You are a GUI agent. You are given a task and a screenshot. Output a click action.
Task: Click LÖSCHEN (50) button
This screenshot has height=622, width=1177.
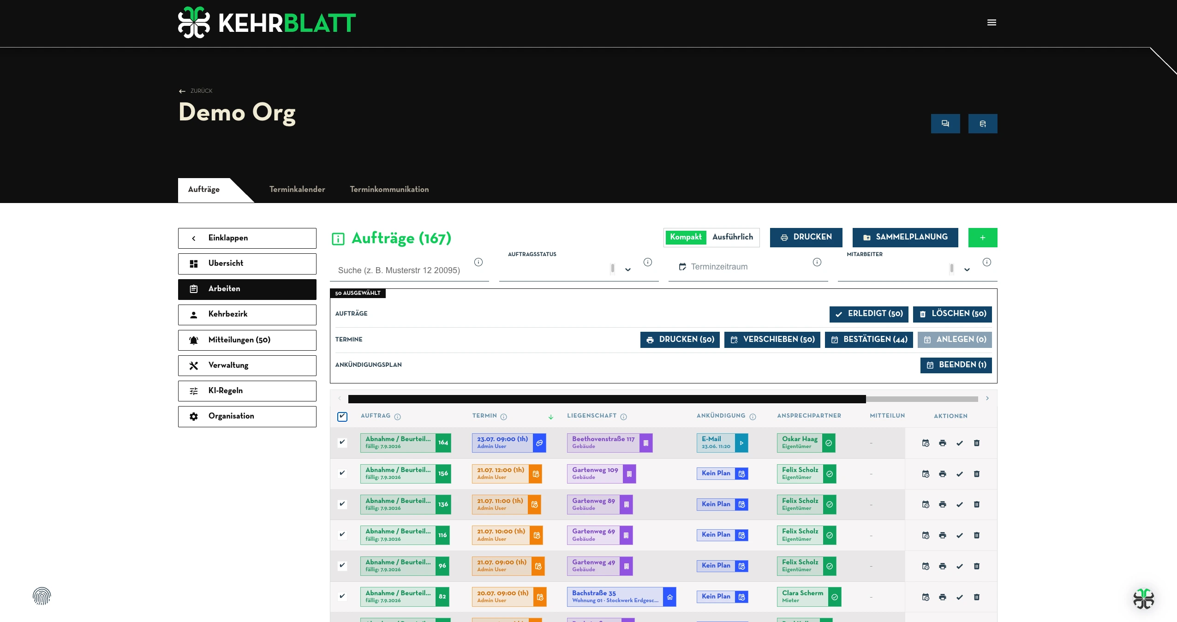(952, 314)
